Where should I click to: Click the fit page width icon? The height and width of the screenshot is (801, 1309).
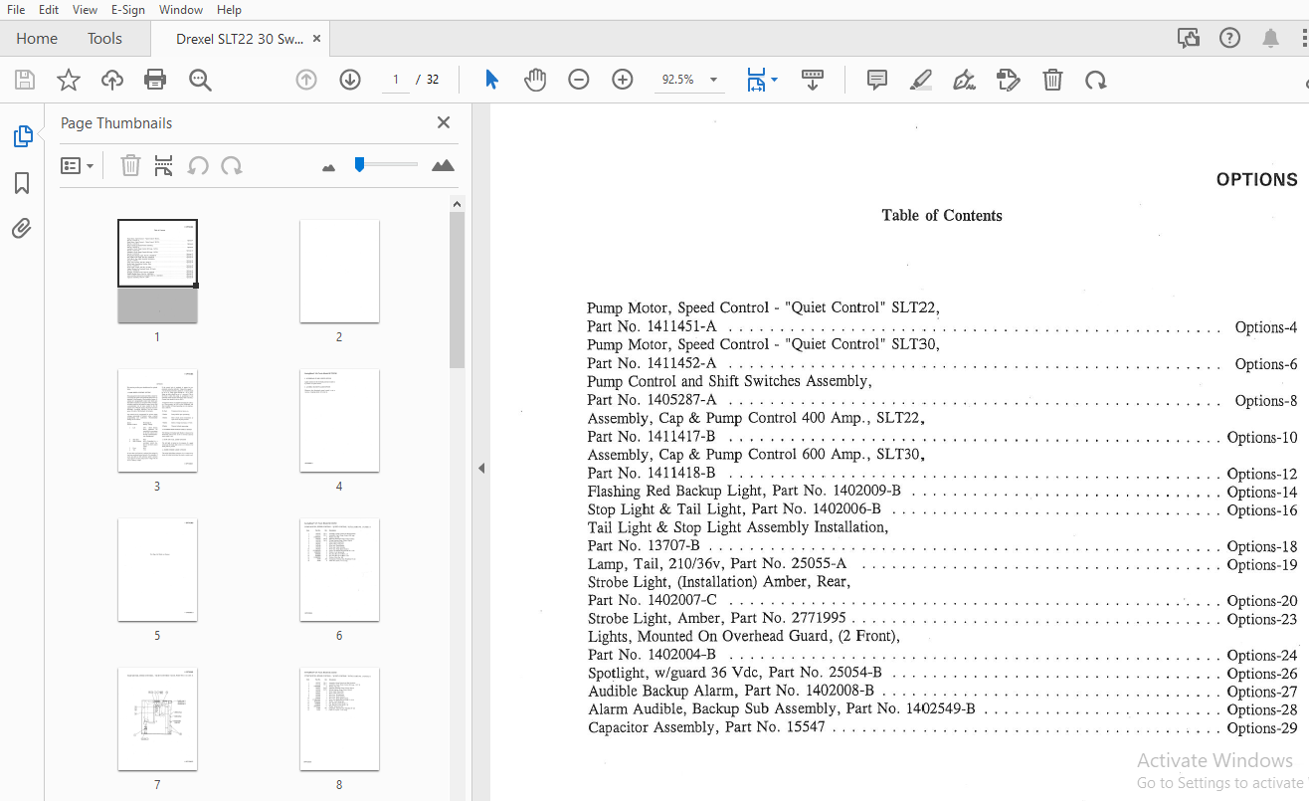pyautogui.click(x=756, y=80)
